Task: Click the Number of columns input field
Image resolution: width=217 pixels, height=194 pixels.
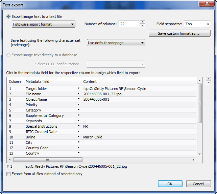Action: [x=128, y=24]
